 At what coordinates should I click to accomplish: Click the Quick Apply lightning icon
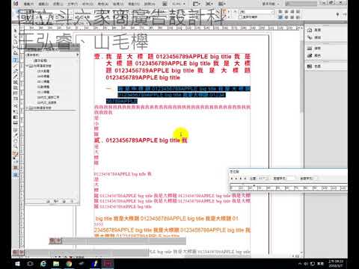pos(337,14)
